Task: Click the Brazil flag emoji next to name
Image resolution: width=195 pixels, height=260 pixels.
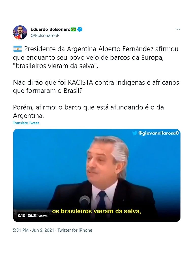Action: pyautogui.click(x=73, y=29)
